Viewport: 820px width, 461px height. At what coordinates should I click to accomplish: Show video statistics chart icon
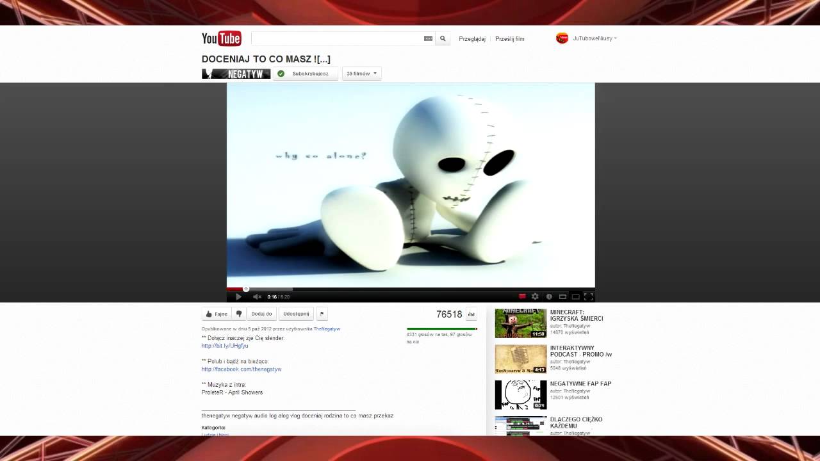(471, 314)
